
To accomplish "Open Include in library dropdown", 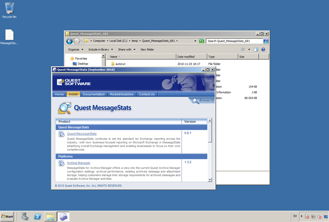I will 101,49.
